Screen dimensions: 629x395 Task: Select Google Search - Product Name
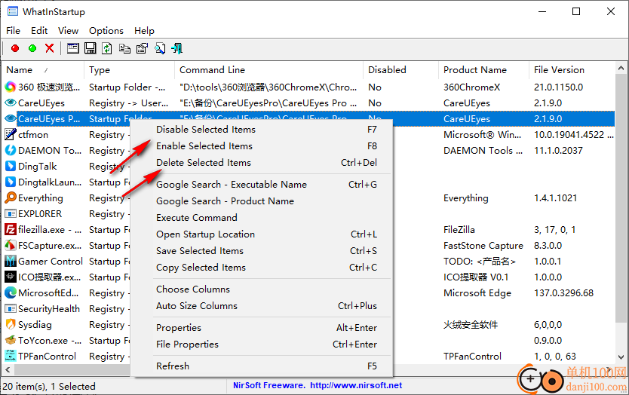[262, 201]
